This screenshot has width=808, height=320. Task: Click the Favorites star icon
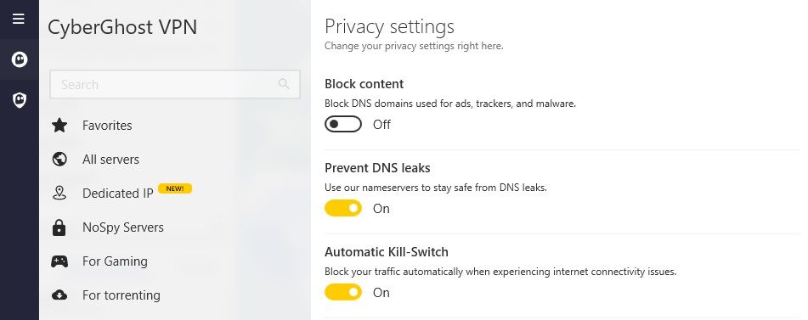coord(59,125)
